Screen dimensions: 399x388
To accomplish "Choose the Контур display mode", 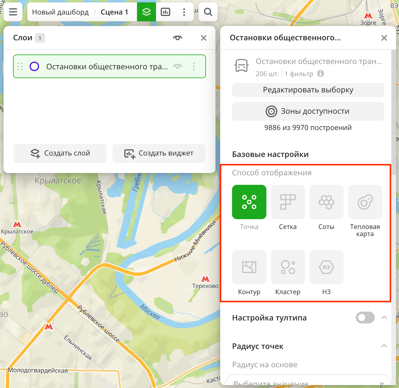I will point(249,267).
